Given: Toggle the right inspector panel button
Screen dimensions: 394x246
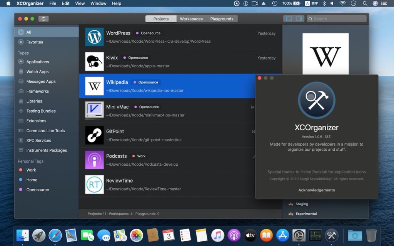Looking at the screenshot, I should tap(299, 18).
